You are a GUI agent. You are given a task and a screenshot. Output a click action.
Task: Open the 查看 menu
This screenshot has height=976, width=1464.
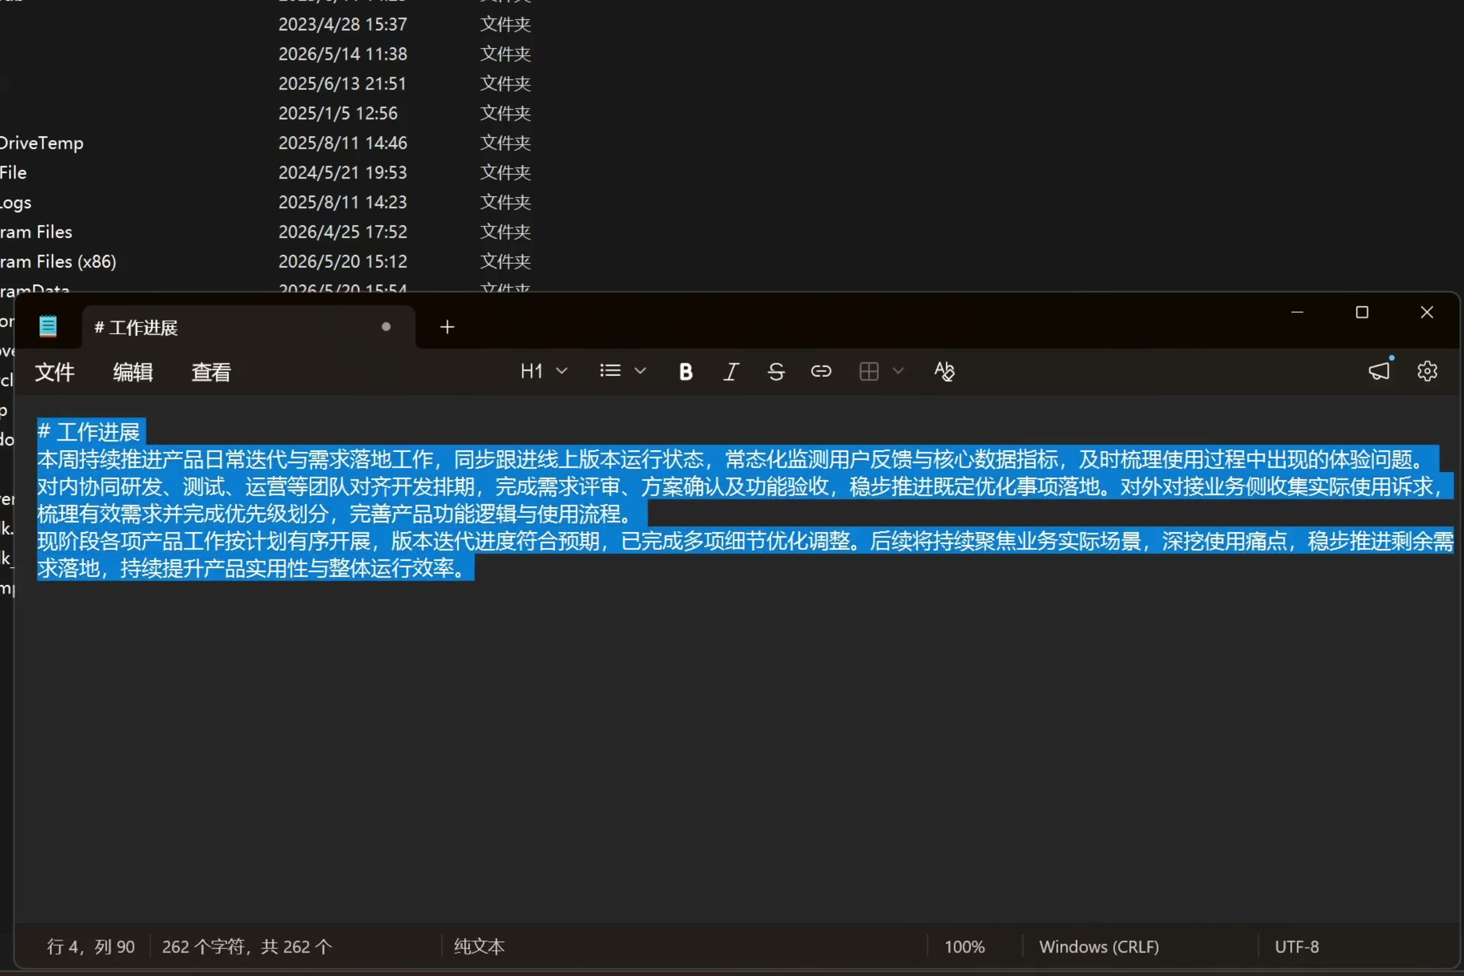(211, 372)
